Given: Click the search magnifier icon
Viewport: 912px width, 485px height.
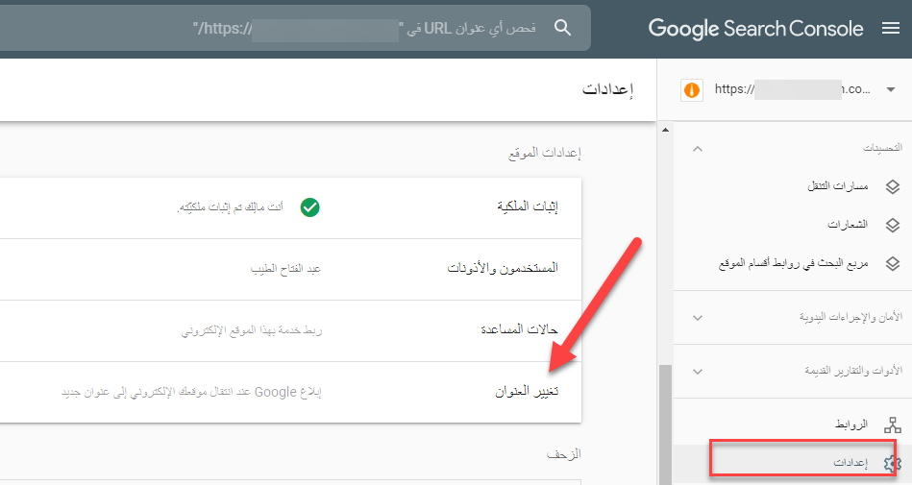Looking at the screenshot, I should point(562,27).
